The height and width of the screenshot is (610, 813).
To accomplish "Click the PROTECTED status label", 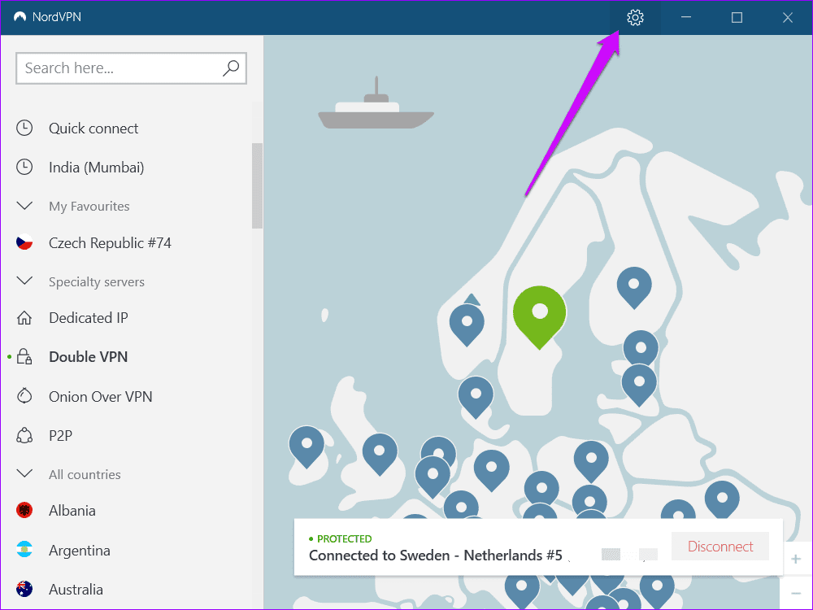I will point(344,539).
